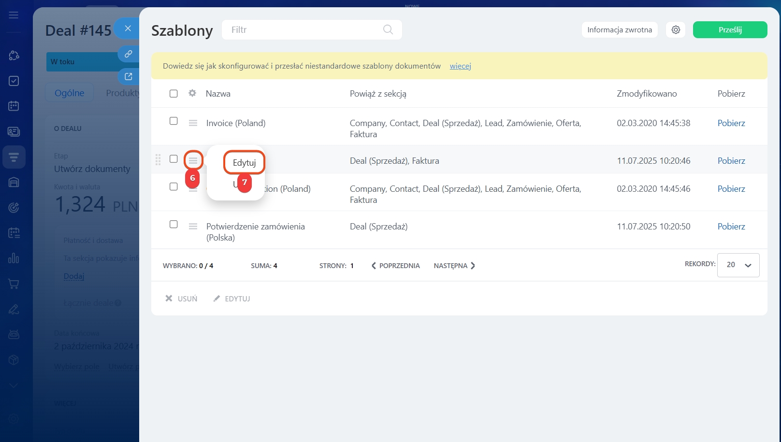781x442 pixels.
Task: Open the settings gear next to Informacja zwrotna
Action: point(676,30)
